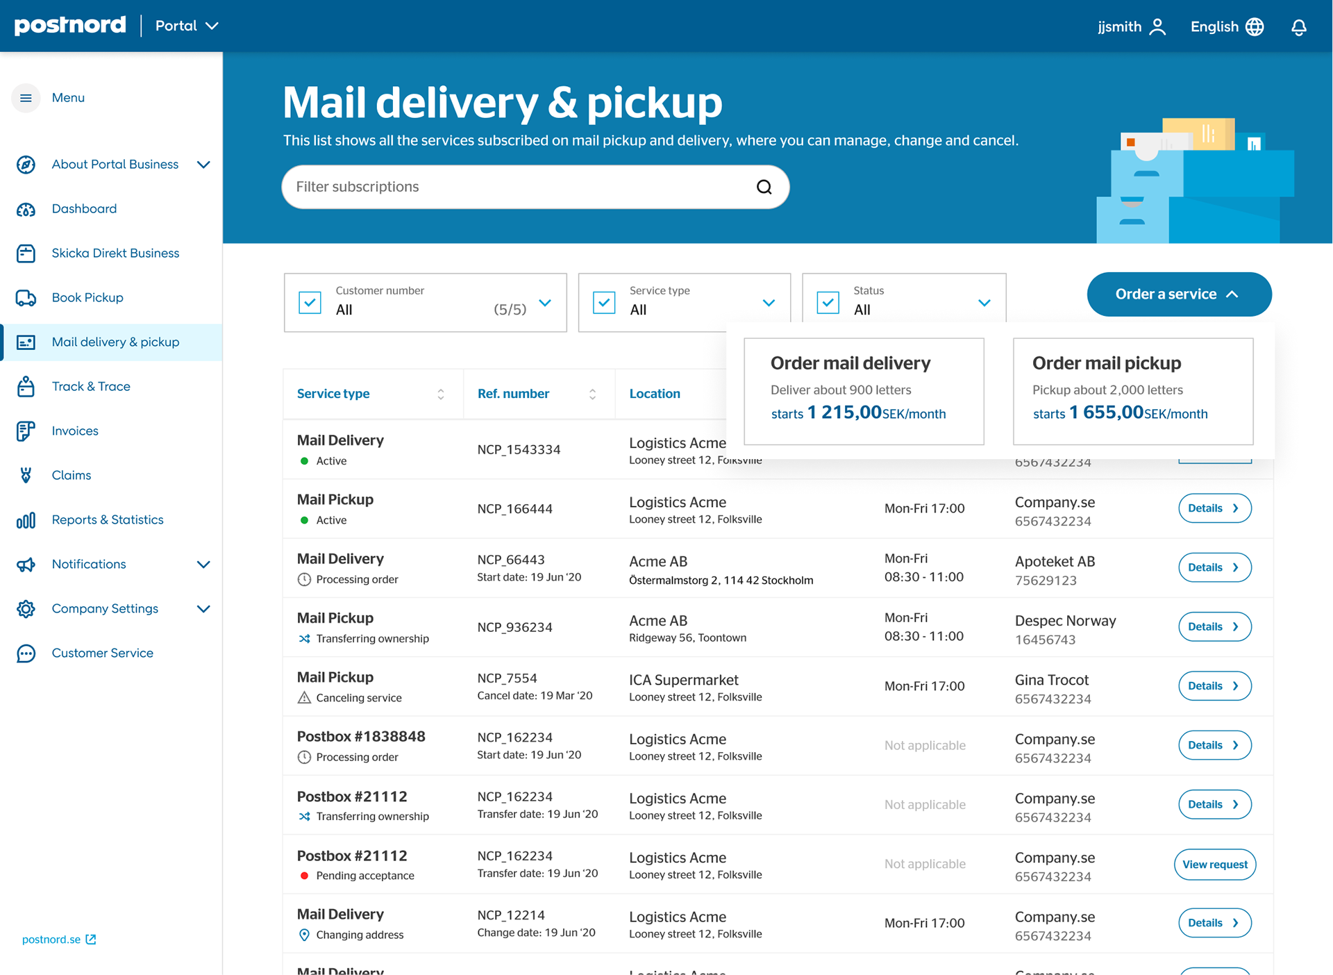
Task: Click the postnord logo
Action: click(x=70, y=26)
